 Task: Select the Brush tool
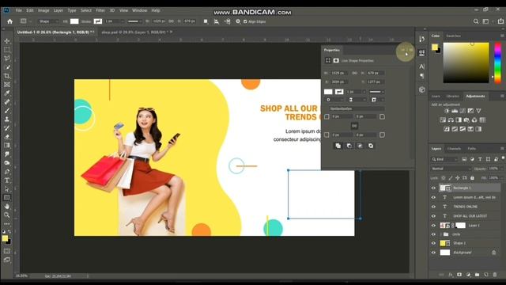(x=7, y=111)
